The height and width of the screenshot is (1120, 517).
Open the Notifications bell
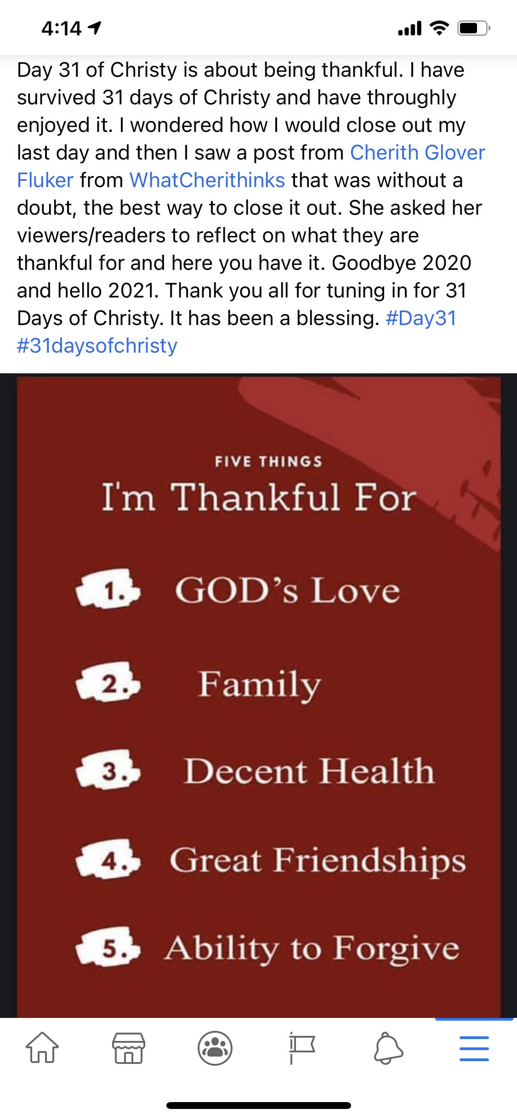(x=388, y=1048)
